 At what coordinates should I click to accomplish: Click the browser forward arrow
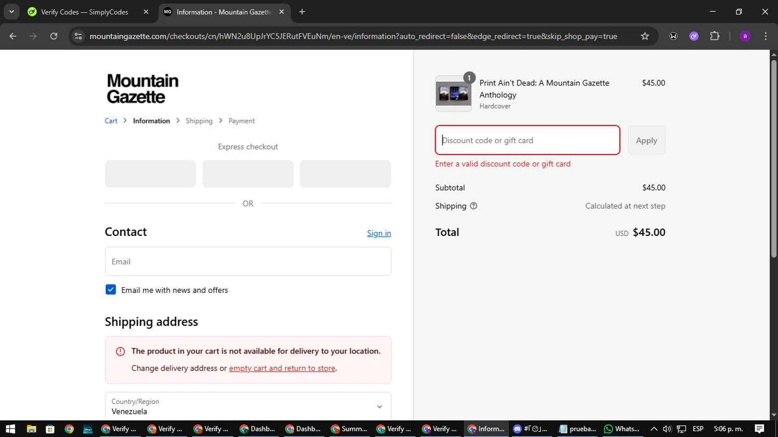pos(33,36)
